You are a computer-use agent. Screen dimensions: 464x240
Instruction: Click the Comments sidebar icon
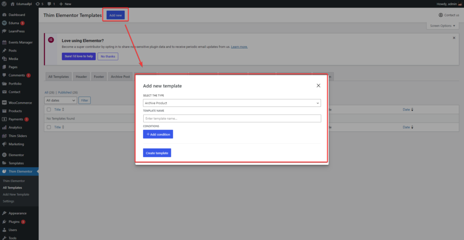pyautogui.click(x=4, y=75)
